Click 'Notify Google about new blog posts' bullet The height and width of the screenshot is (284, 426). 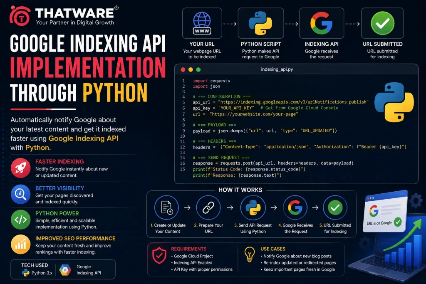(296, 256)
